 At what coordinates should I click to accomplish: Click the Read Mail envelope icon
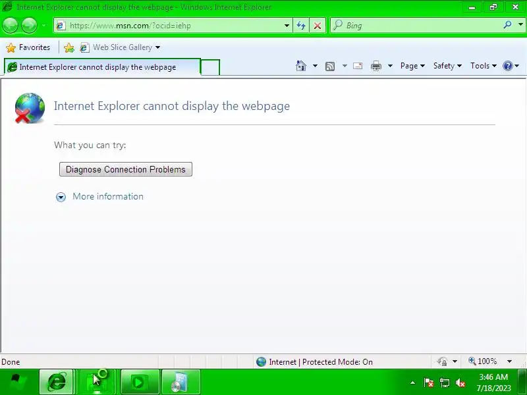pyautogui.click(x=358, y=66)
